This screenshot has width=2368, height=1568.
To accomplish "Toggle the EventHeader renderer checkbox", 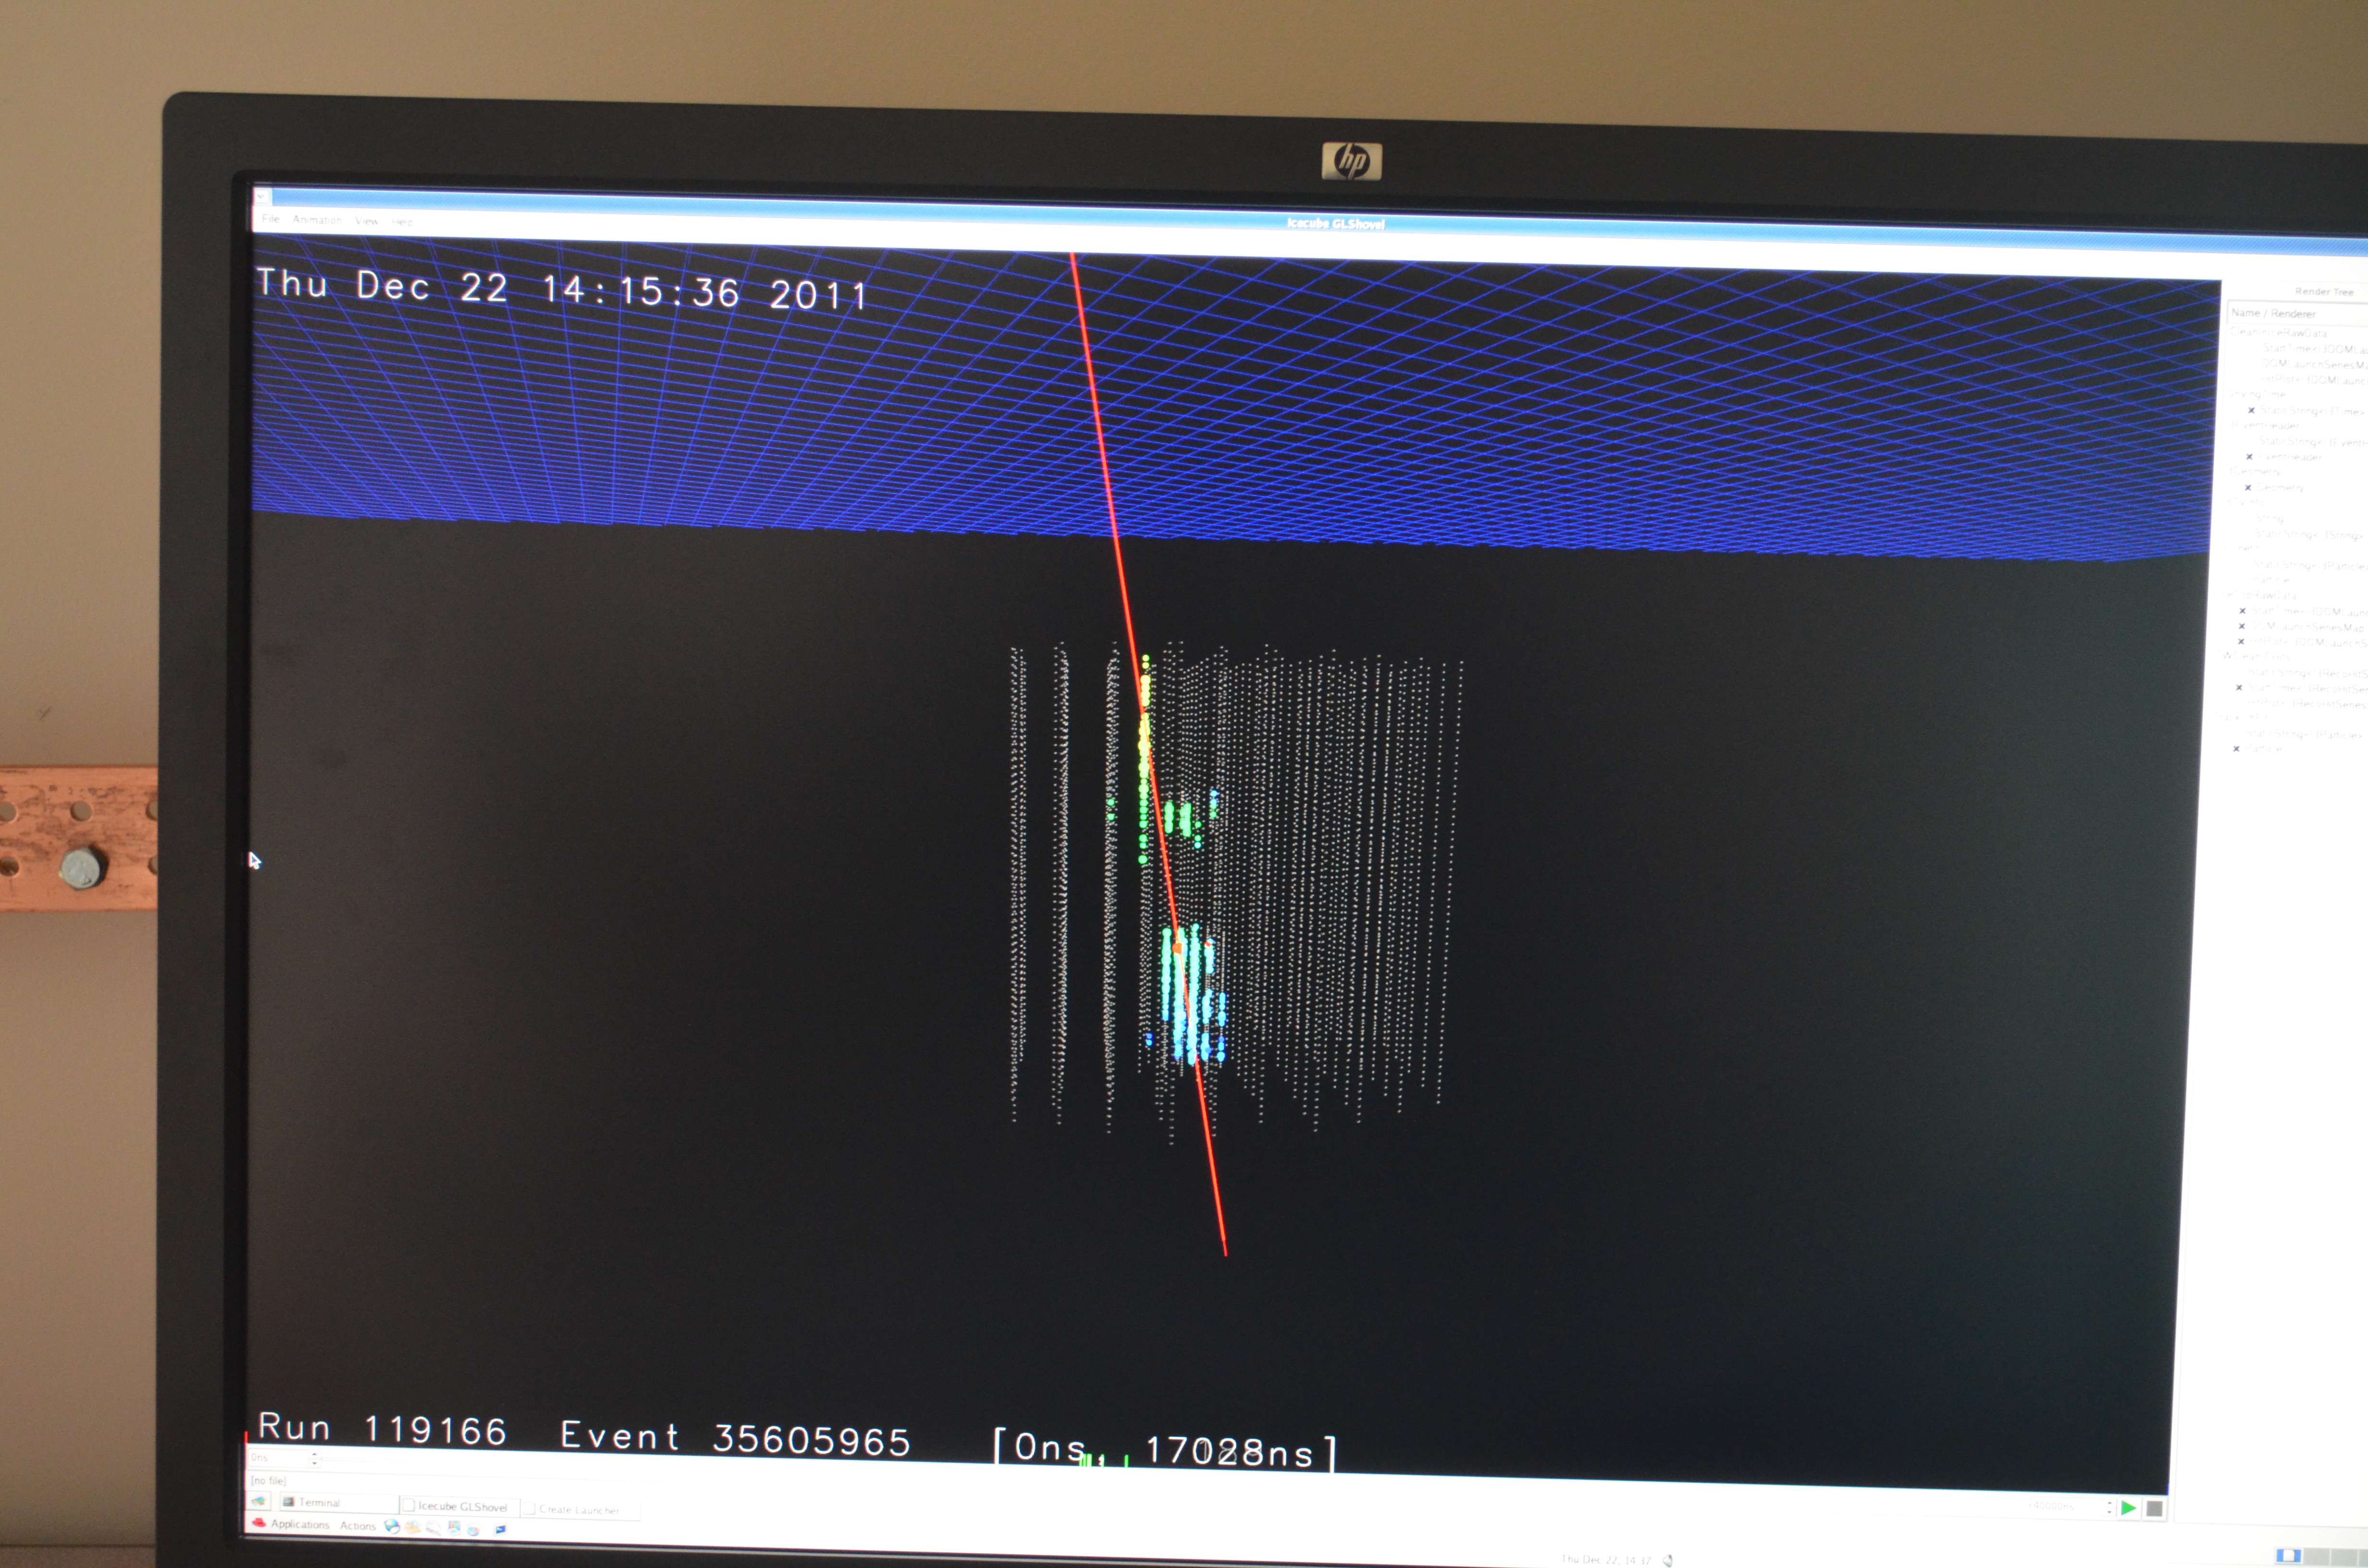I will click(2249, 457).
